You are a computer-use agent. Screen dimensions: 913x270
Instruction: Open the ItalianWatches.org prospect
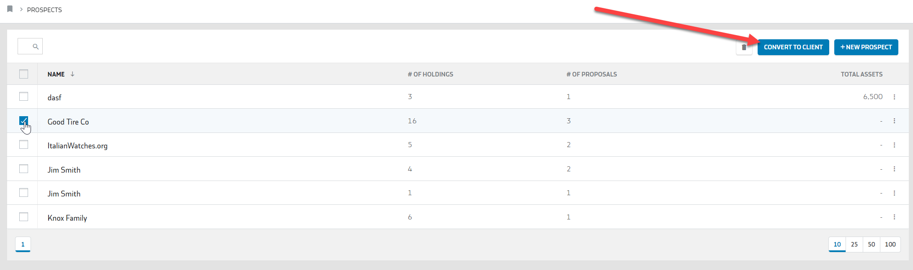pos(77,146)
